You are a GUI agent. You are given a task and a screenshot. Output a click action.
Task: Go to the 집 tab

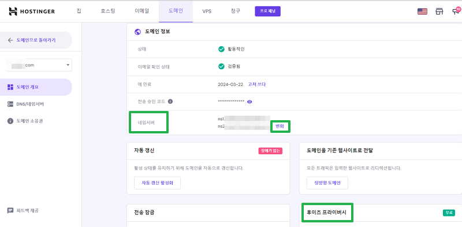(x=79, y=11)
